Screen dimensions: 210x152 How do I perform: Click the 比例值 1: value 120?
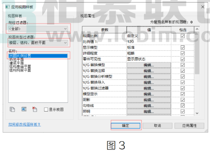(149, 42)
